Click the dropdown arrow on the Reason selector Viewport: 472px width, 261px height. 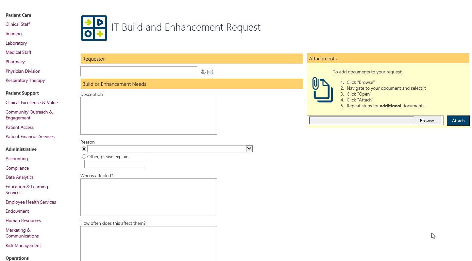(249, 148)
